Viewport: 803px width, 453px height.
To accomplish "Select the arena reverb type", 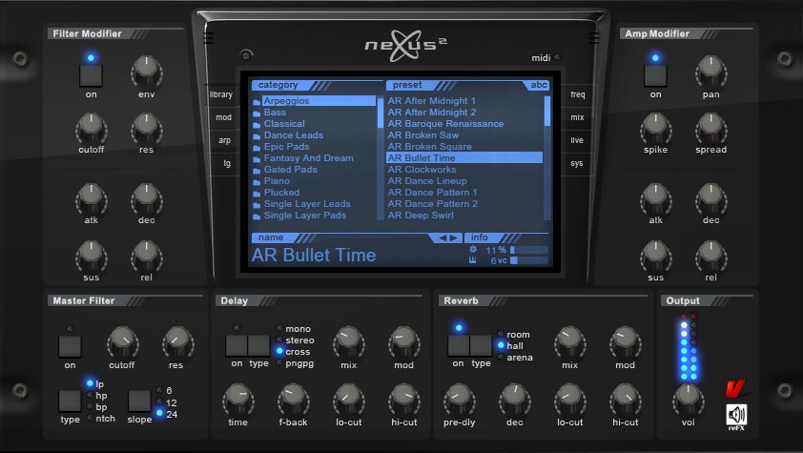I will tap(515, 358).
